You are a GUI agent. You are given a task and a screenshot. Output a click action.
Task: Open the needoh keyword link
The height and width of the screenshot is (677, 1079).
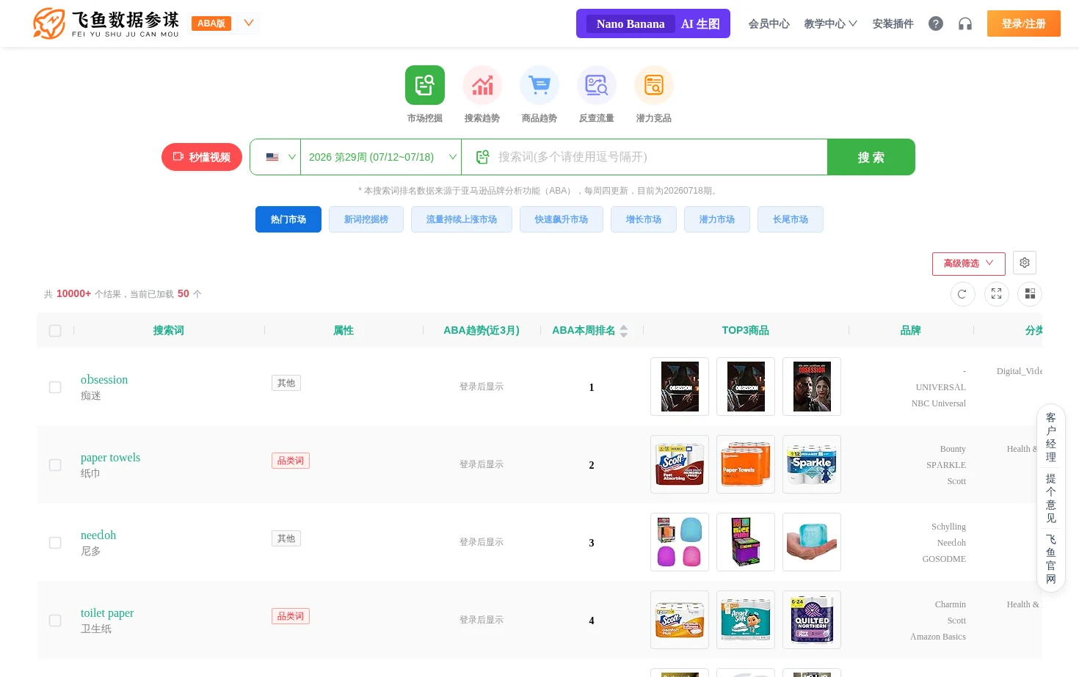tap(98, 535)
